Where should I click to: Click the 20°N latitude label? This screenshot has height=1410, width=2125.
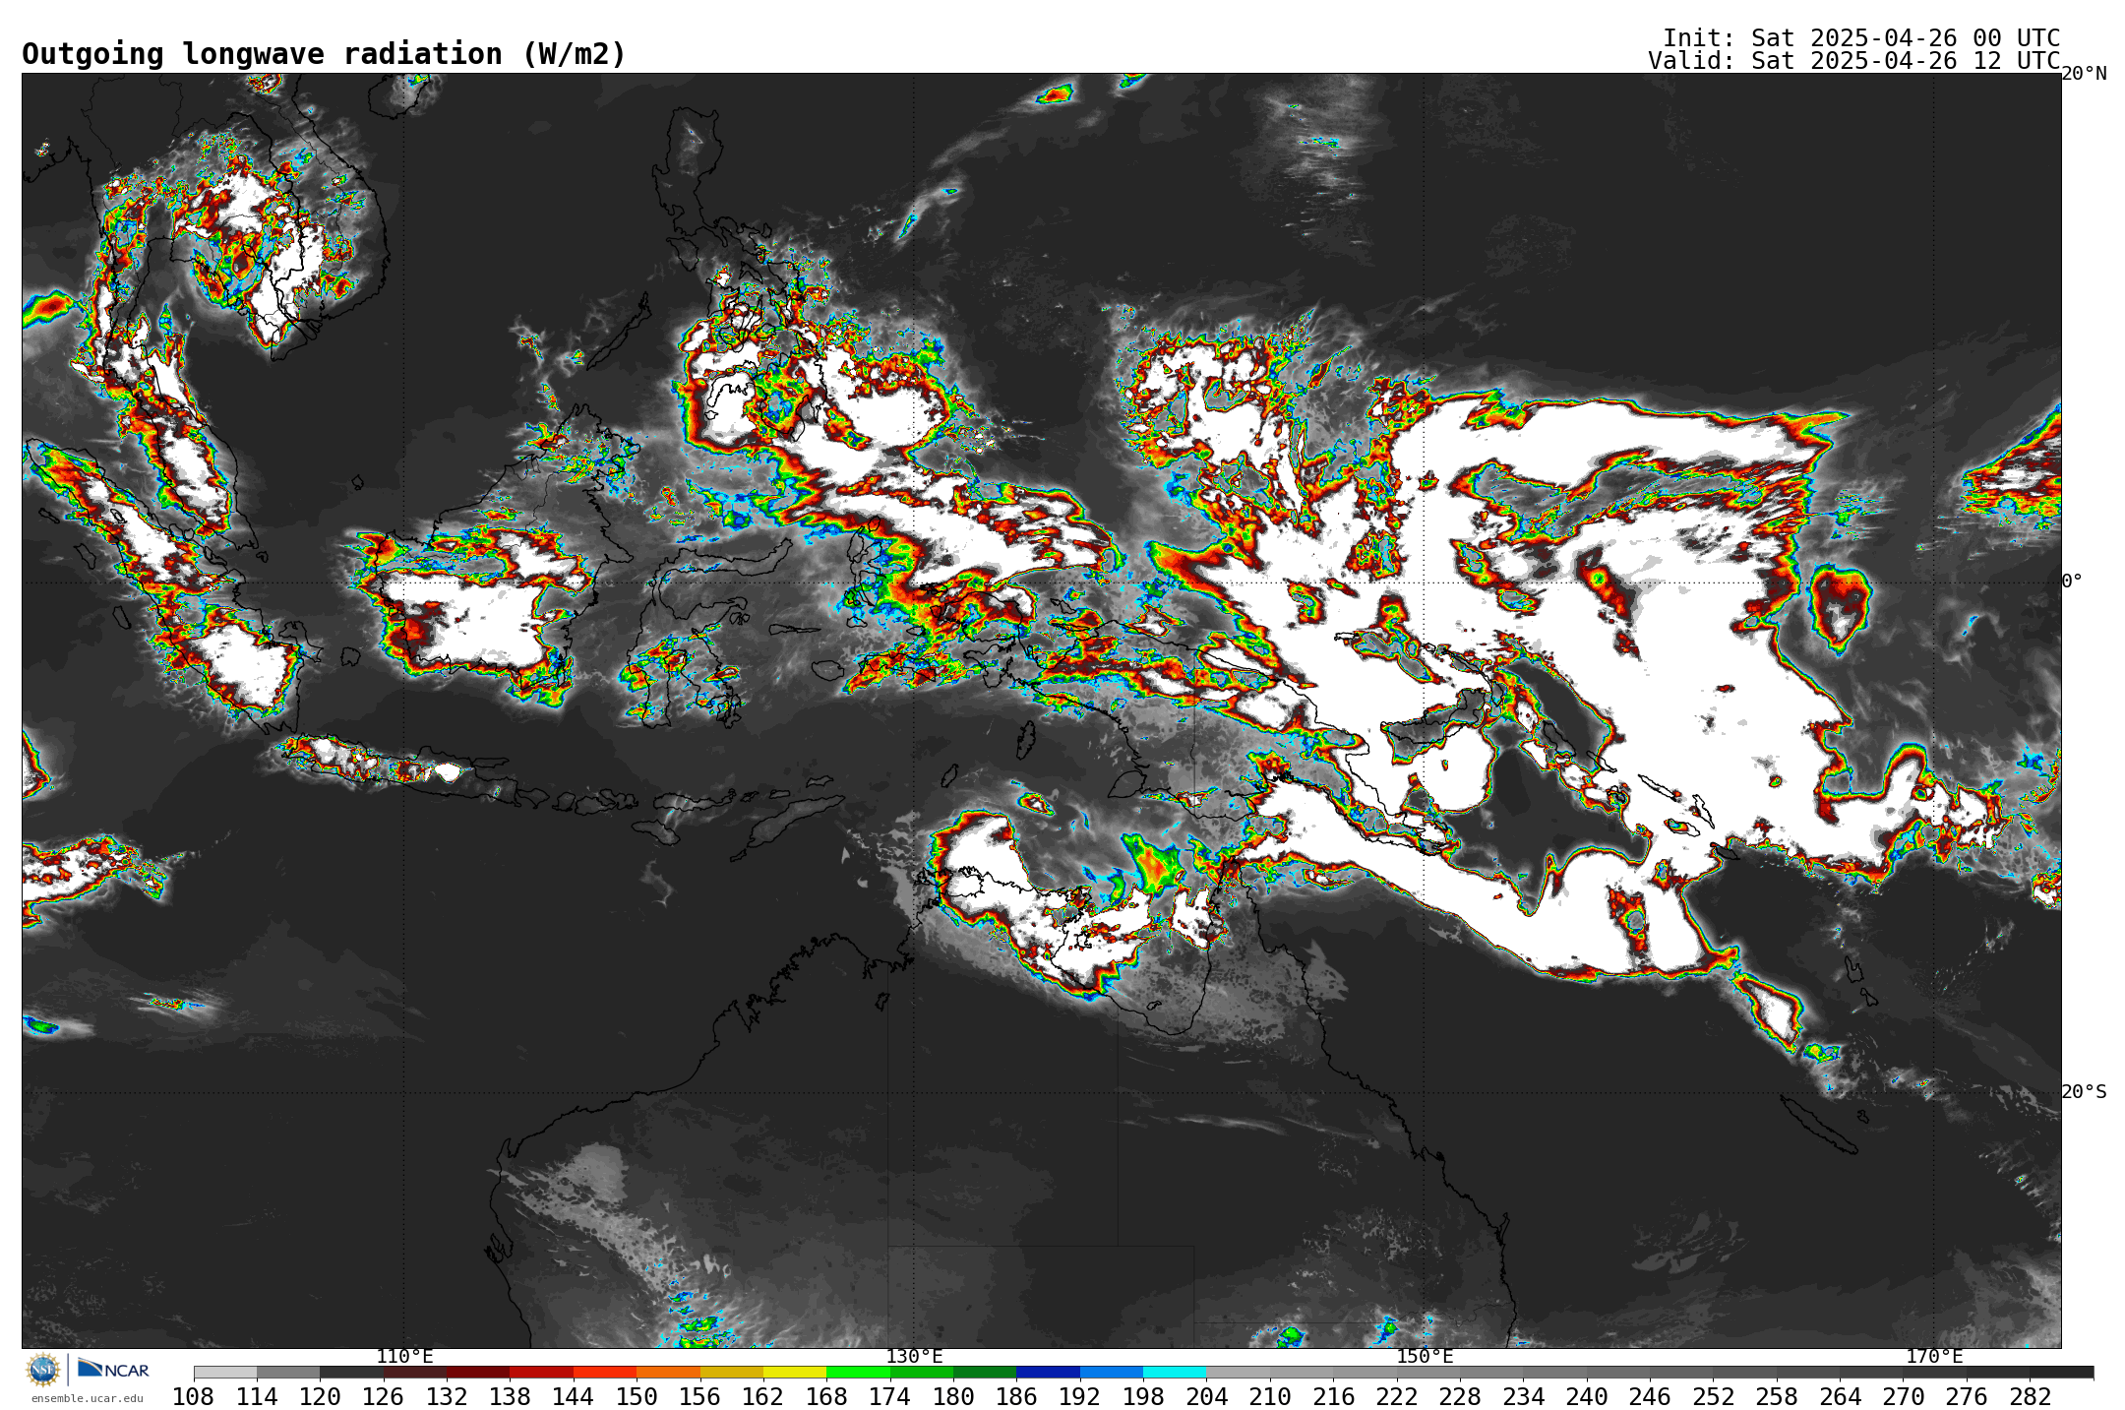(2085, 74)
